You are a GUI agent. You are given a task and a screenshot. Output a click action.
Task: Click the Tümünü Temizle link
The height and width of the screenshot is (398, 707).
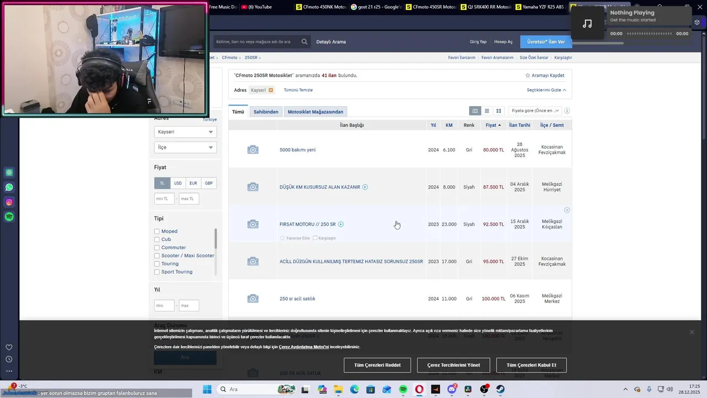pos(298,90)
